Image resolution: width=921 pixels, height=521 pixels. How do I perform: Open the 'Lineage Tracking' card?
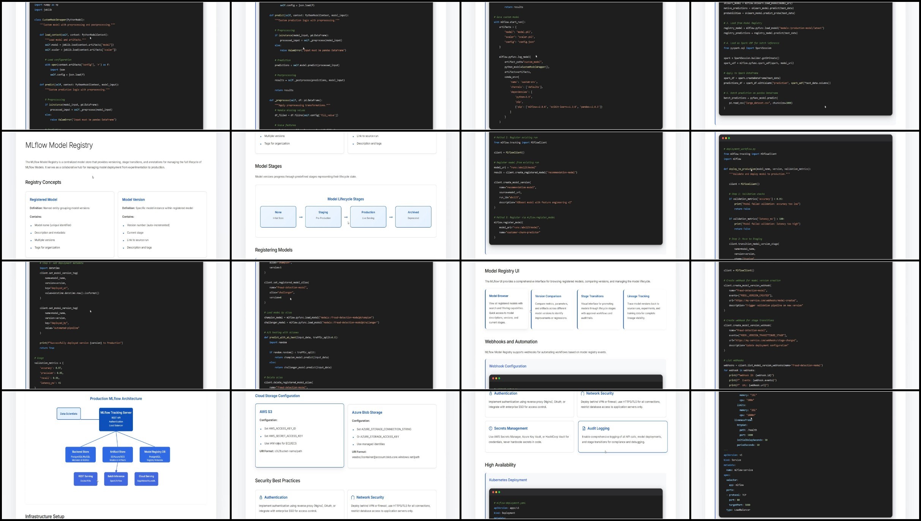(x=645, y=309)
